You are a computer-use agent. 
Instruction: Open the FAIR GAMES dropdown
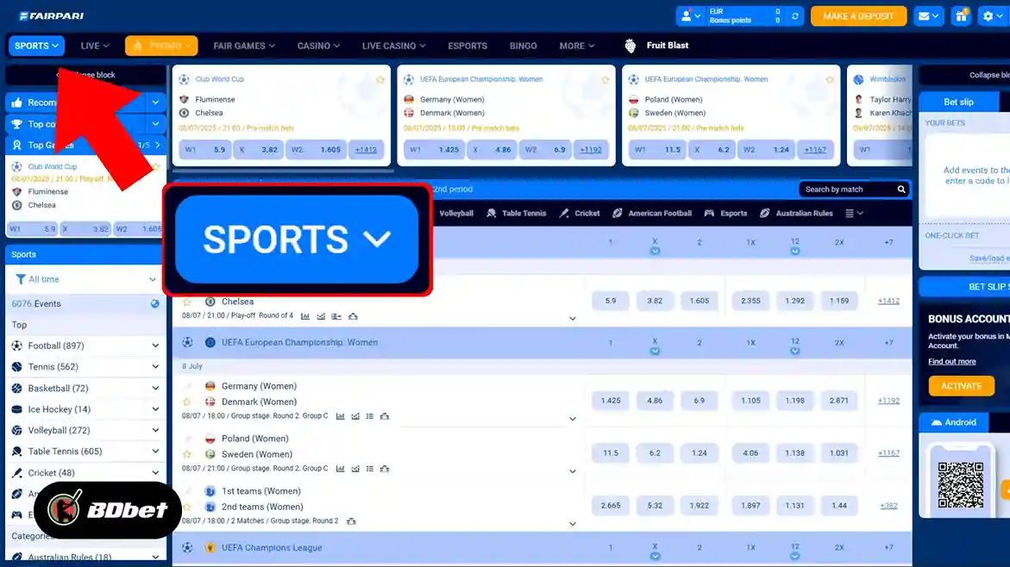(244, 46)
